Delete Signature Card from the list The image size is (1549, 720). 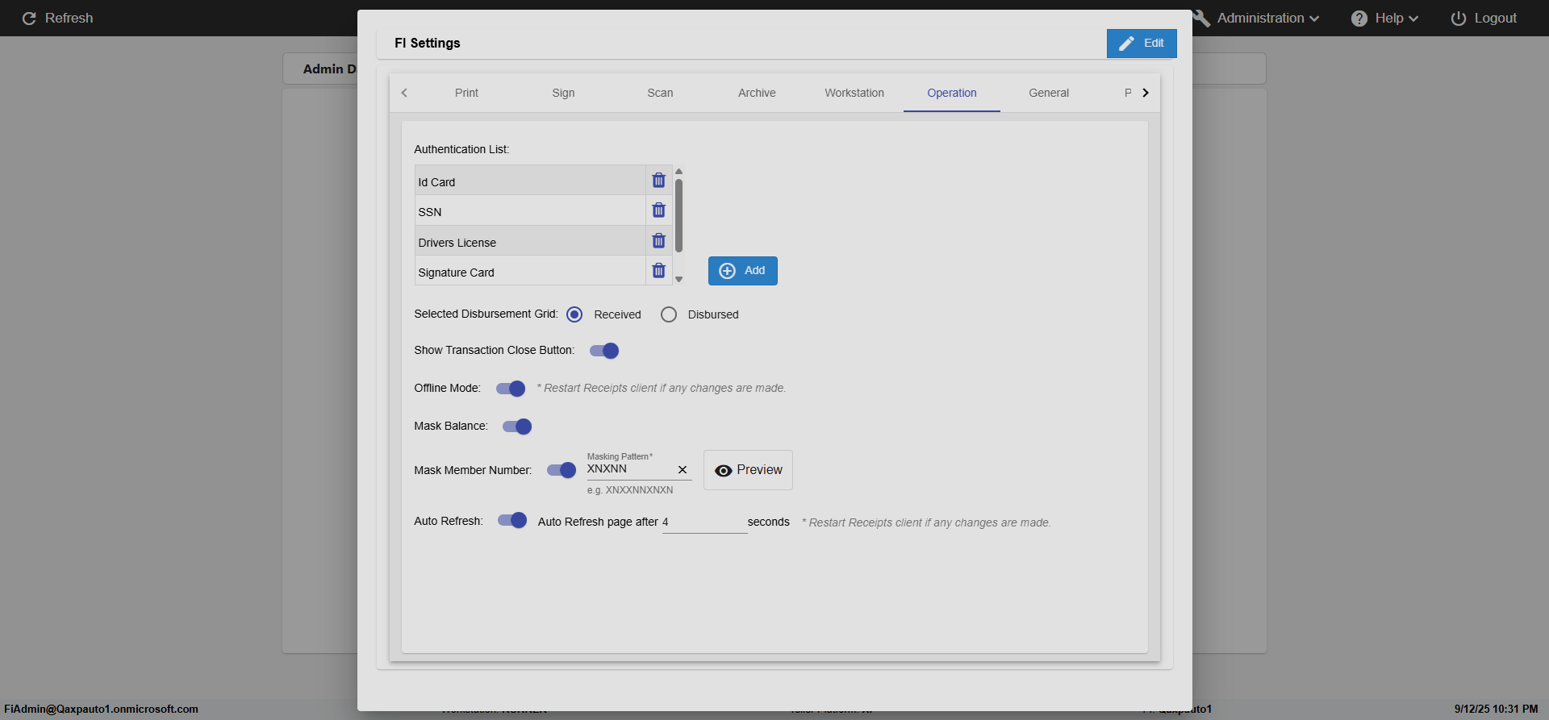[658, 271]
